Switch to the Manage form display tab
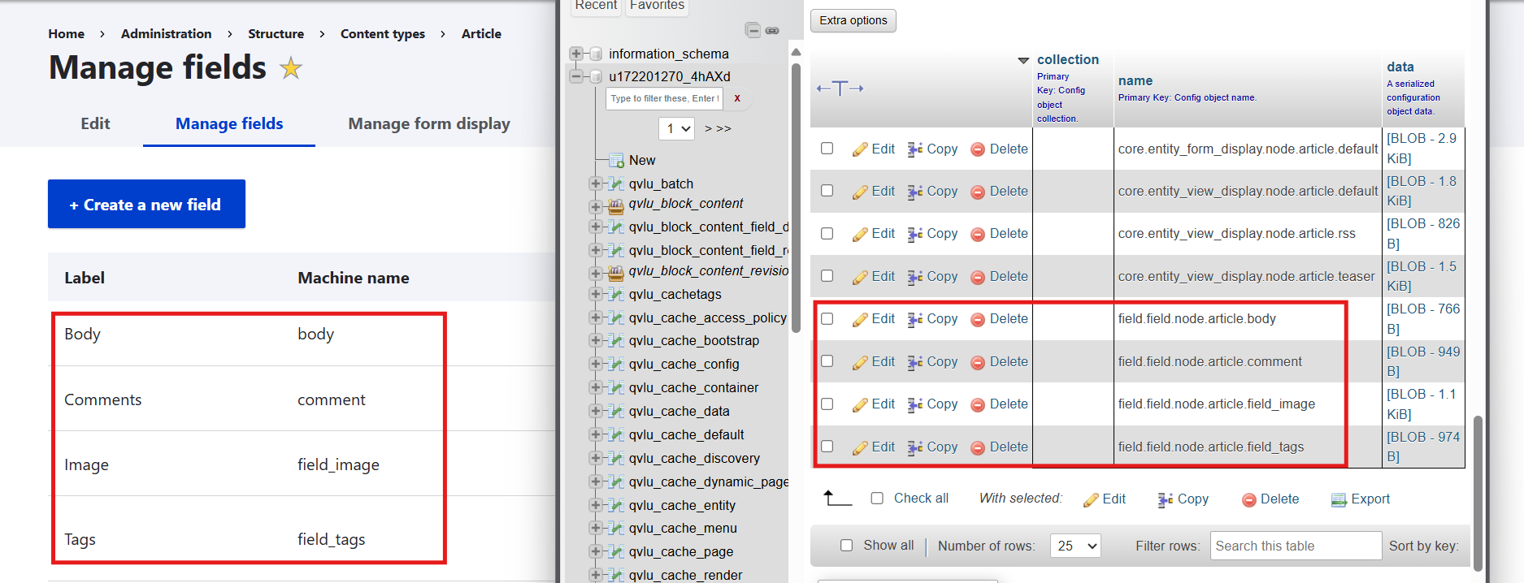 coord(428,123)
